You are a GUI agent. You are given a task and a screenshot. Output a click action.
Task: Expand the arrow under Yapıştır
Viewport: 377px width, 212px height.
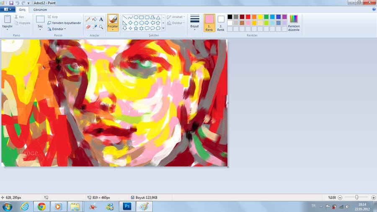(7, 29)
